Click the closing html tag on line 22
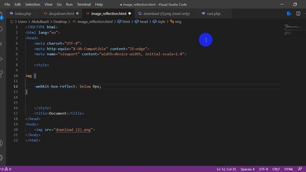Image resolution: width=306 pixels, height=172 pixels. [33, 140]
